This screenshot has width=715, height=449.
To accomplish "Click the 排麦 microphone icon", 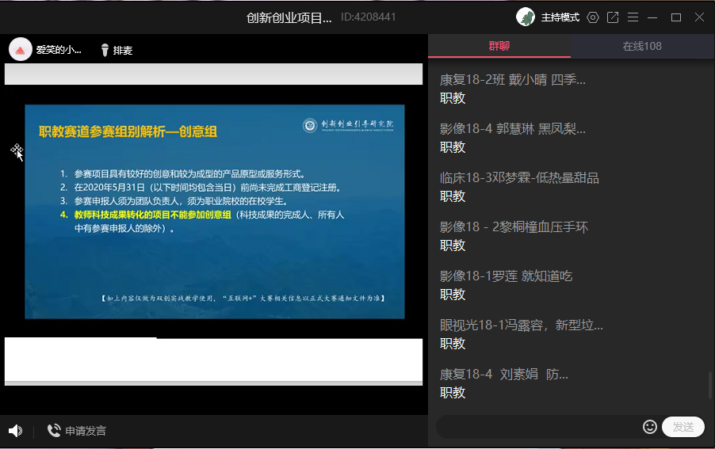I will (x=105, y=50).
